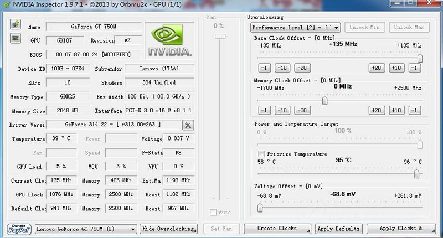
Task: Click Revision value A2
Action: tap(128, 40)
